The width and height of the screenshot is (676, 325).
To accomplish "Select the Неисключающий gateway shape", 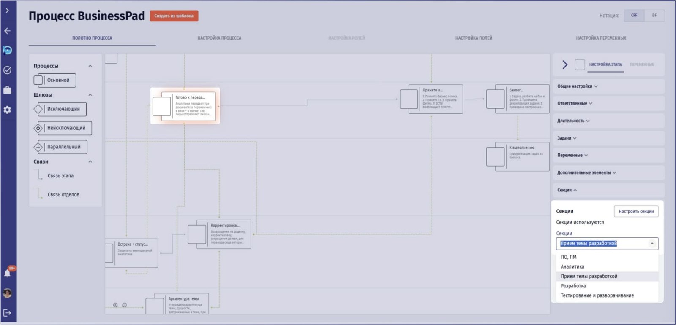I will (63, 128).
